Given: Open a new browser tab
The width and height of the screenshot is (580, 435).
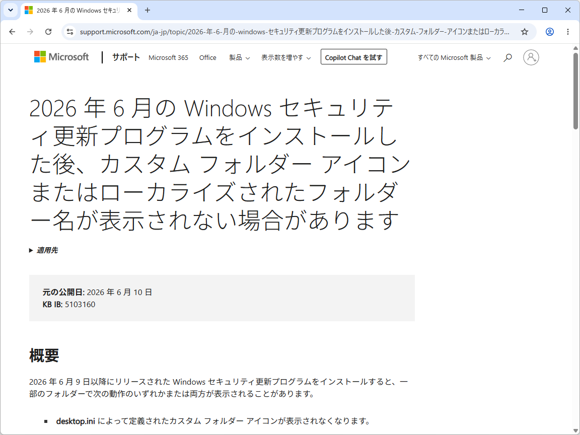Looking at the screenshot, I should (x=148, y=11).
